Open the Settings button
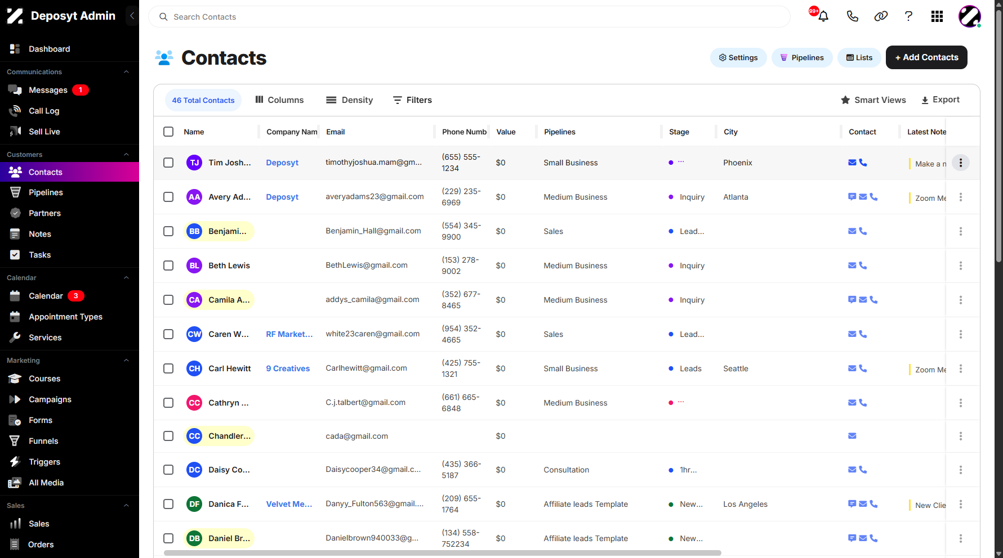The image size is (1003, 558). pyautogui.click(x=738, y=57)
